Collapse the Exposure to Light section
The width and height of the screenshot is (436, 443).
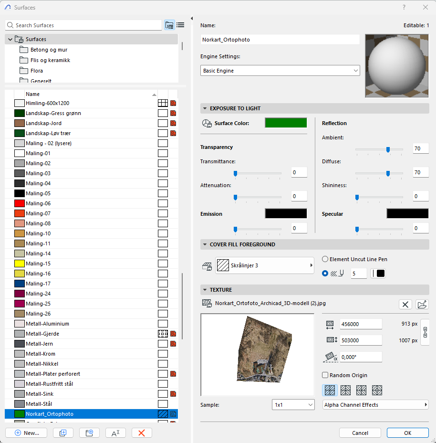(205, 108)
